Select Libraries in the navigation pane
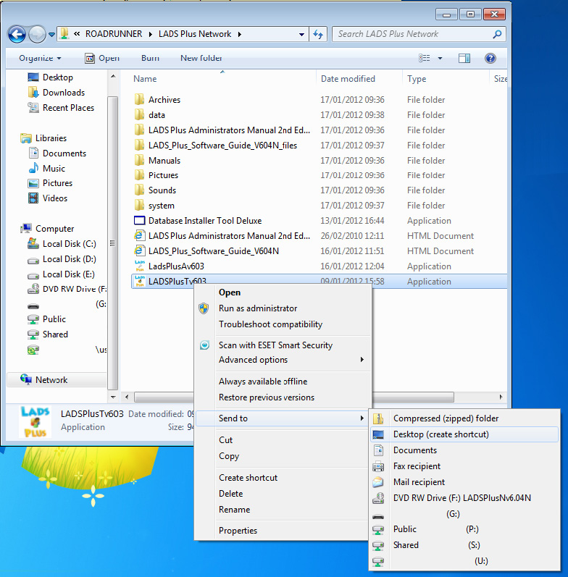This screenshot has width=568, height=577. pos(43,138)
